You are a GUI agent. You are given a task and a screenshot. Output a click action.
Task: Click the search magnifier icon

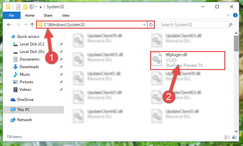[230, 25]
